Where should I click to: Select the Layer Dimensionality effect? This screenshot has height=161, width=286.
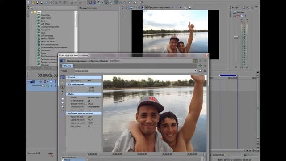pyautogui.click(x=50, y=27)
